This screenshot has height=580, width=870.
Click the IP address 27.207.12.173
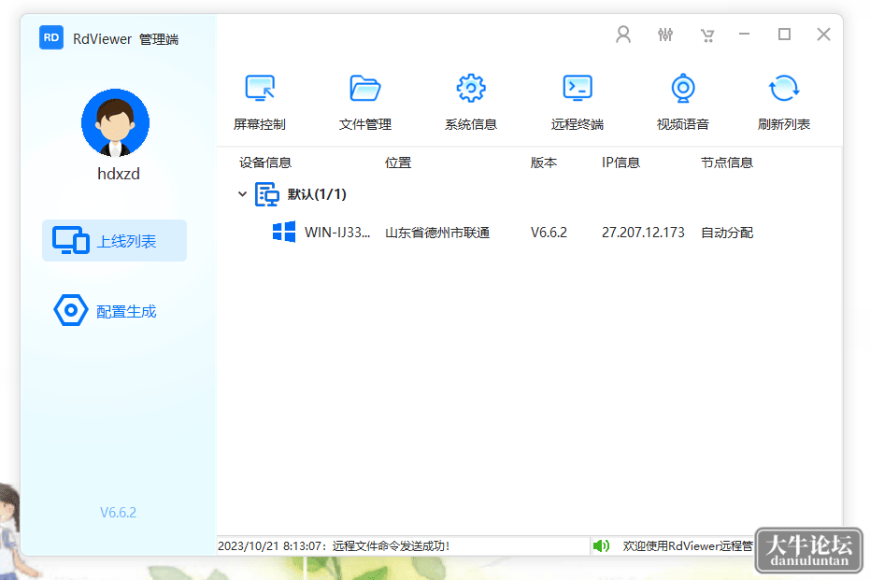click(643, 233)
